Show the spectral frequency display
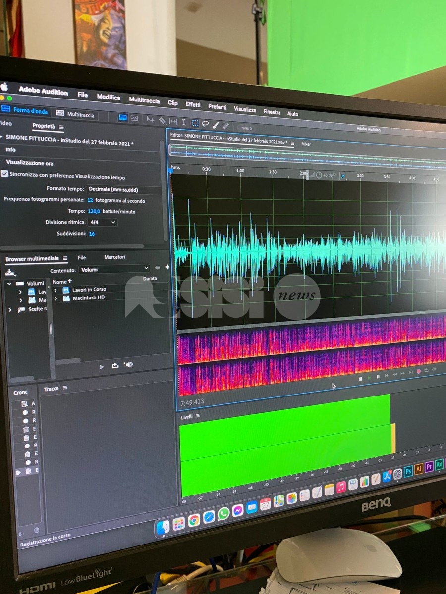 134,119
